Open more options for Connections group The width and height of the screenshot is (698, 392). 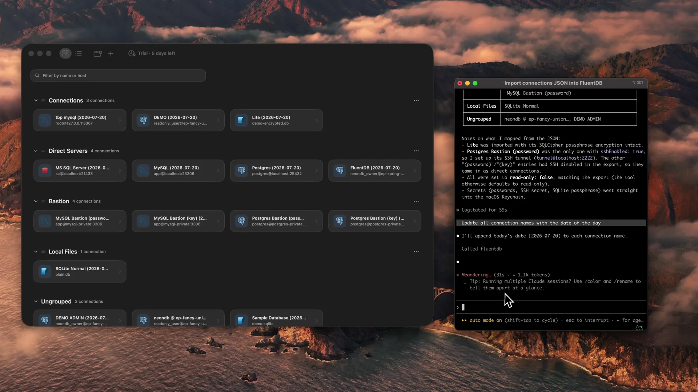416,100
